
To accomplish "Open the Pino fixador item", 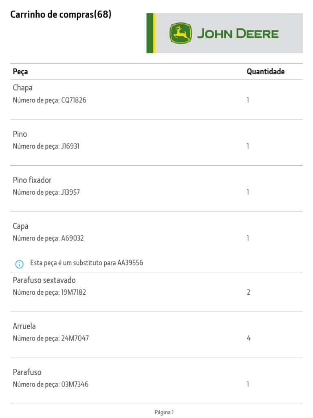I will tap(32, 180).
